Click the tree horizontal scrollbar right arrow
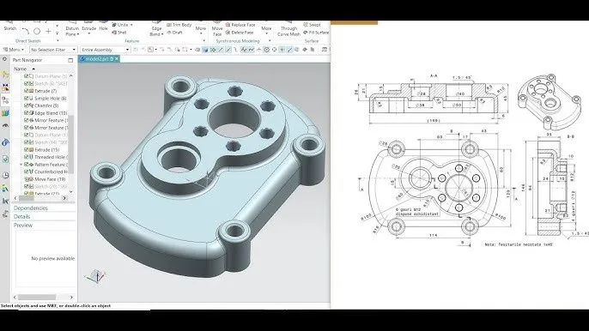 click(64, 198)
